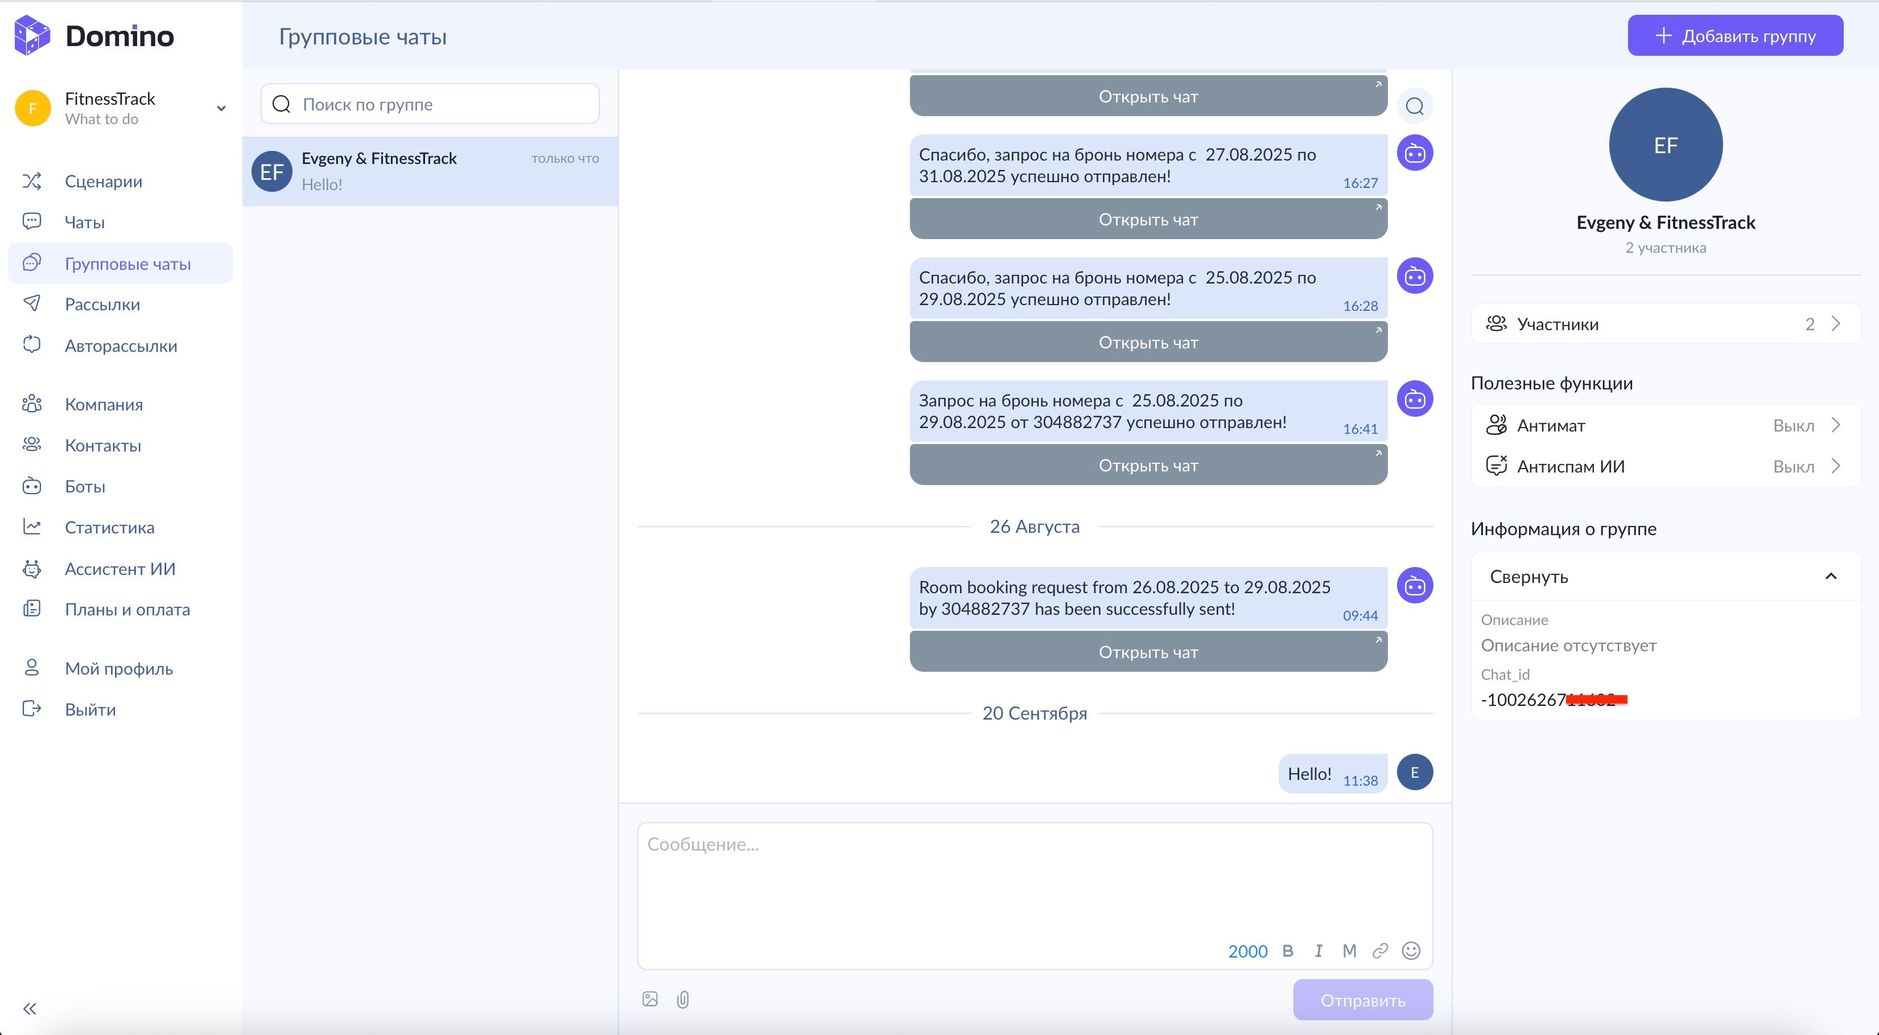The height and width of the screenshot is (1035, 1879).
Task: Select Групповые чаты menu item
Action: 121,264
